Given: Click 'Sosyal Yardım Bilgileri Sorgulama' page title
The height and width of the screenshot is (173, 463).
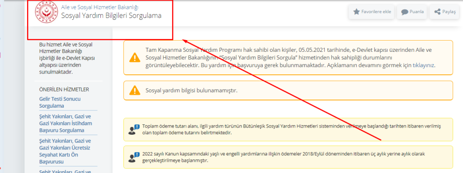Looking at the screenshot, I should (111, 16).
